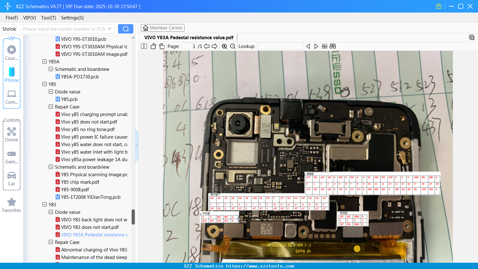Open the Course section in the sidebar
Screen dimensions: 478x269
(12, 53)
